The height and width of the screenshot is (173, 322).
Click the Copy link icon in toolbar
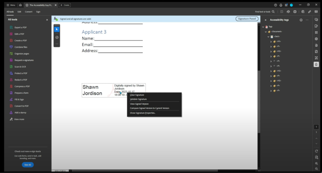[x=310, y=12]
